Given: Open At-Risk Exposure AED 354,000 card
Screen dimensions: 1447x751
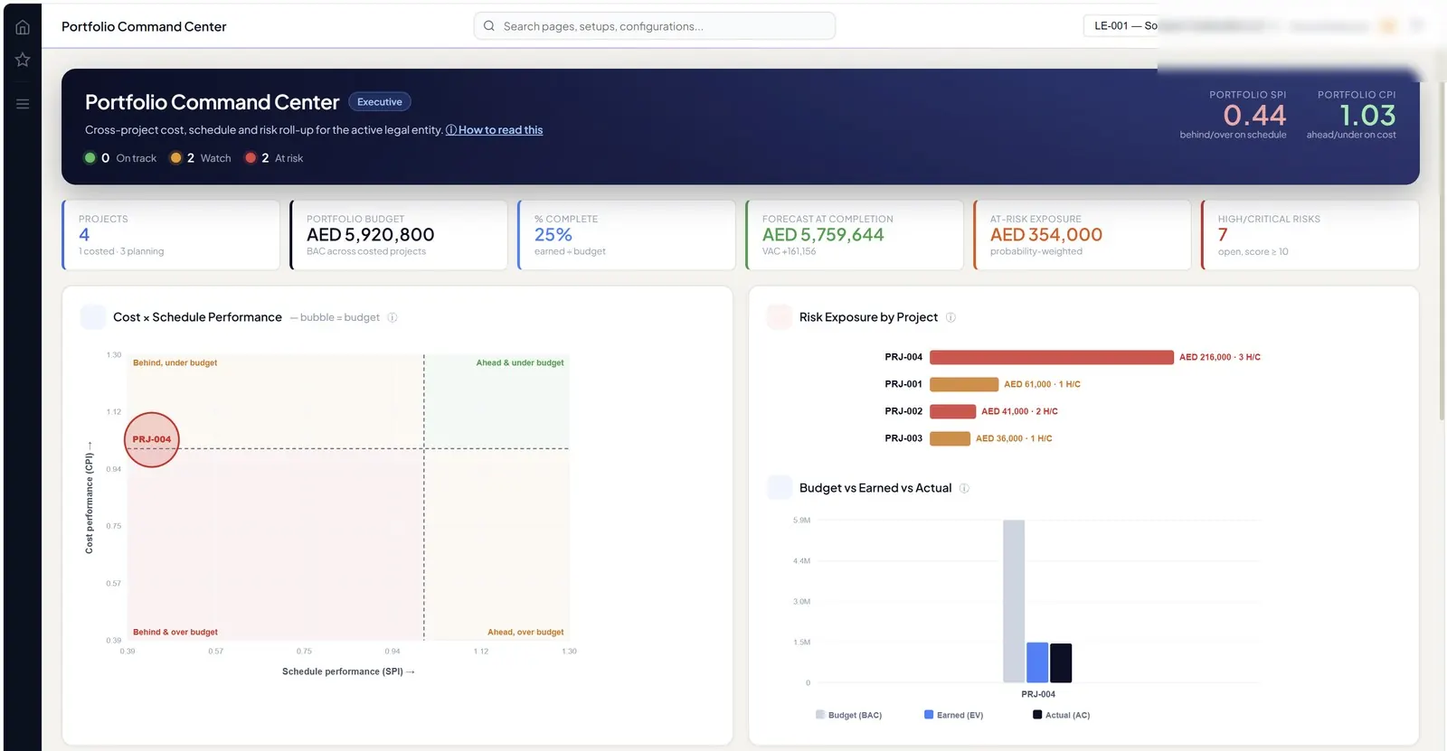Looking at the screenshot, I should [1083, 235].
